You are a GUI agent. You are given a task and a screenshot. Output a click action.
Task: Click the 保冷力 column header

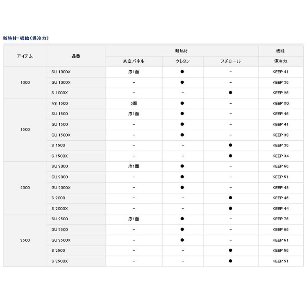pos(280,61)
